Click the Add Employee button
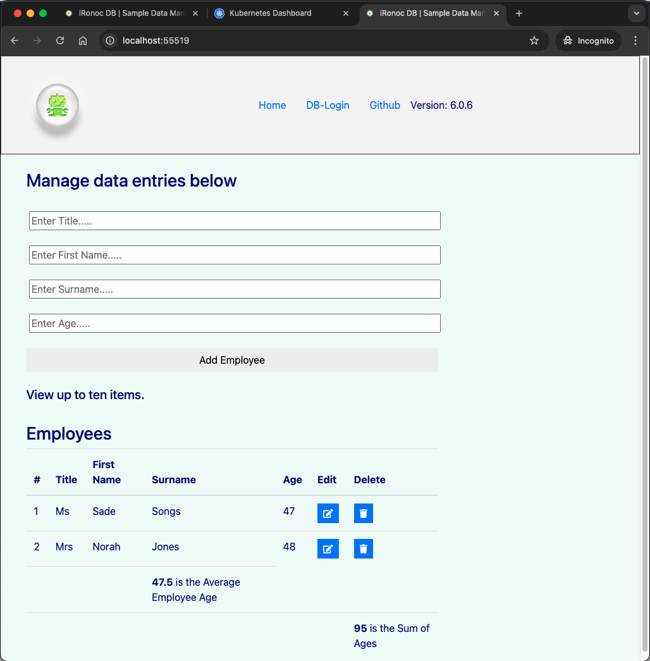This screenshot has width=650, height=661. 232,360
